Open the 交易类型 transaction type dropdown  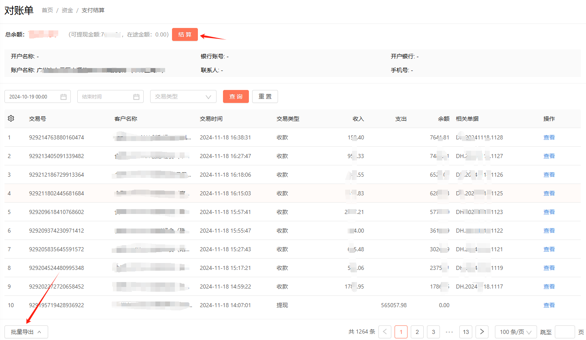click(x=183, y=96)
